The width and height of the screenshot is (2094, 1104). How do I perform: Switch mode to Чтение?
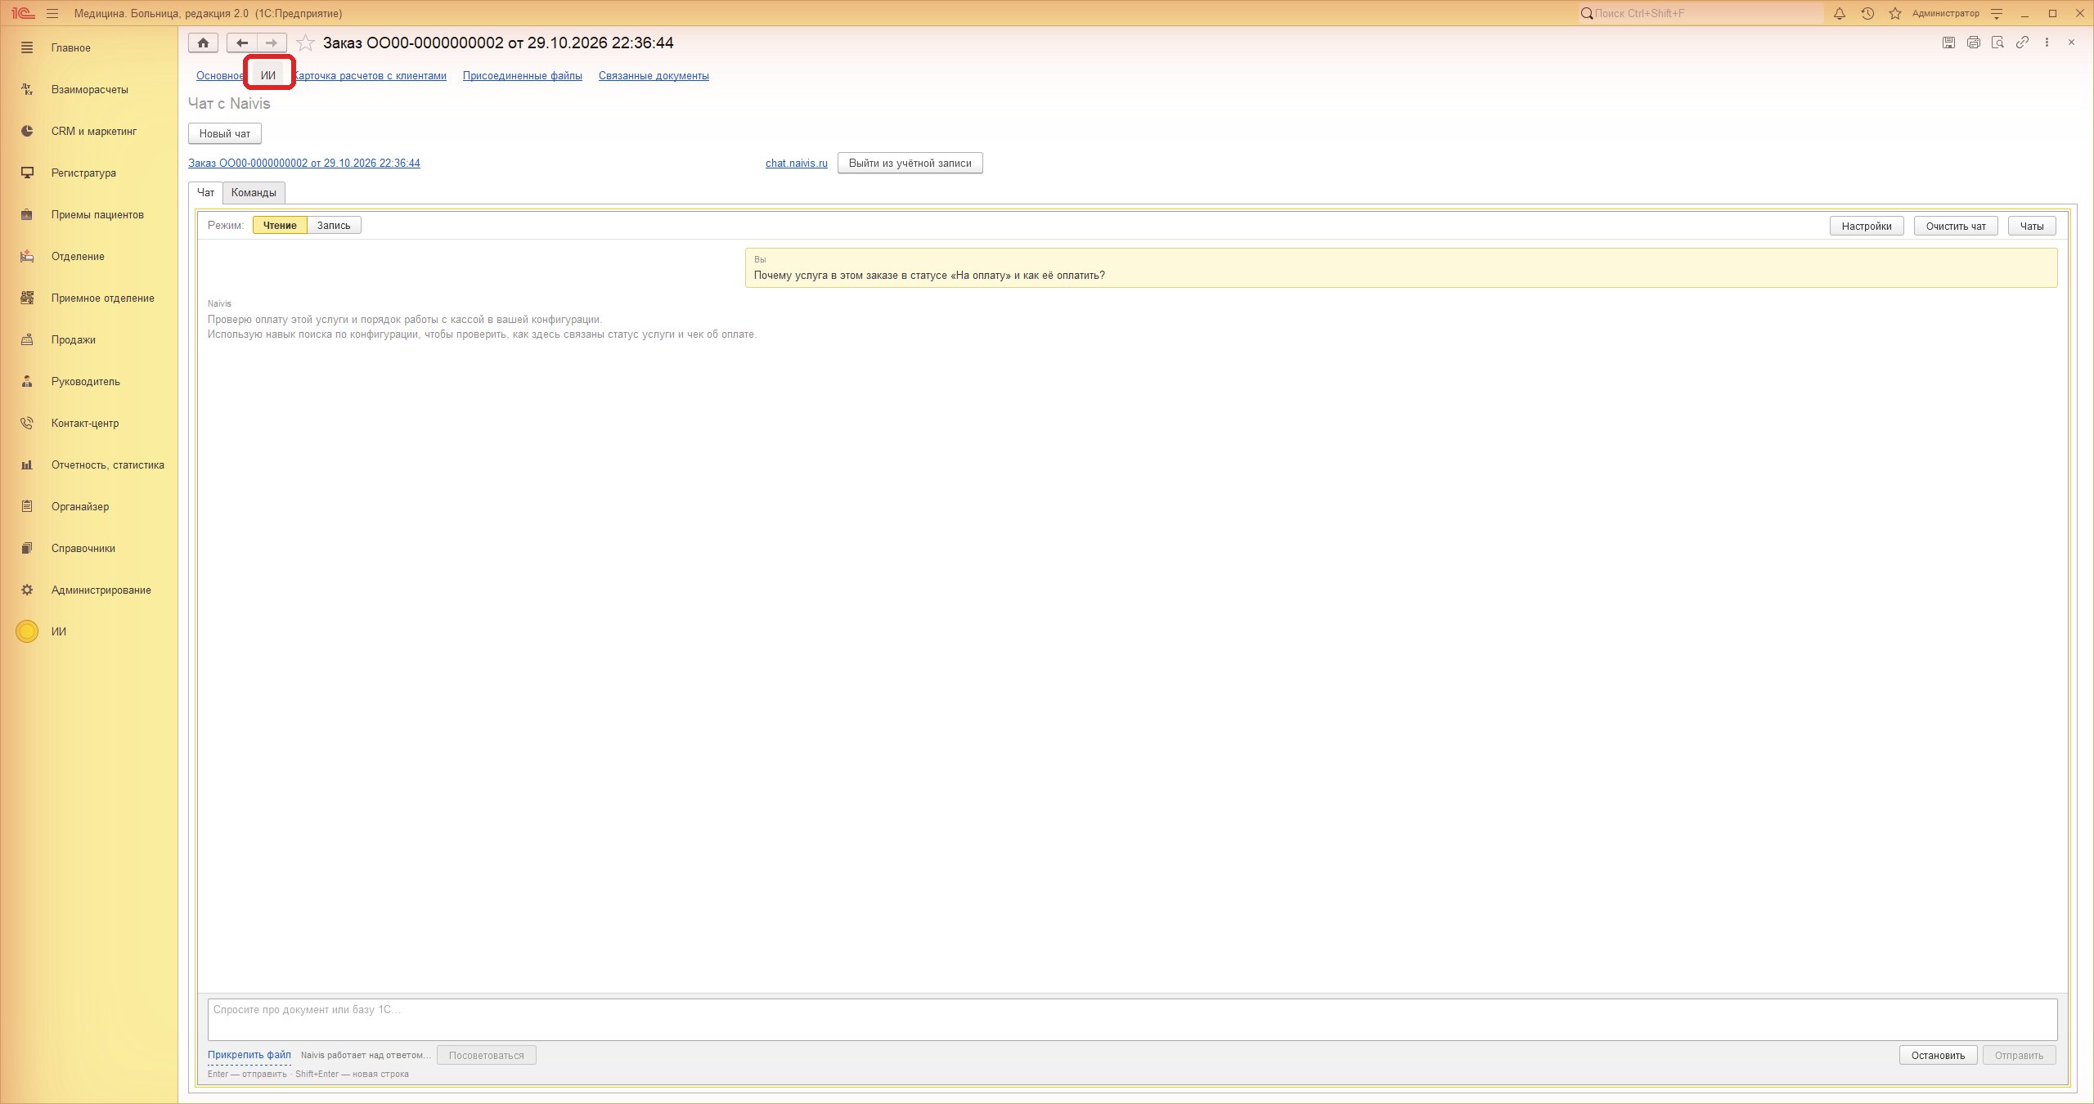click(280, 226)
